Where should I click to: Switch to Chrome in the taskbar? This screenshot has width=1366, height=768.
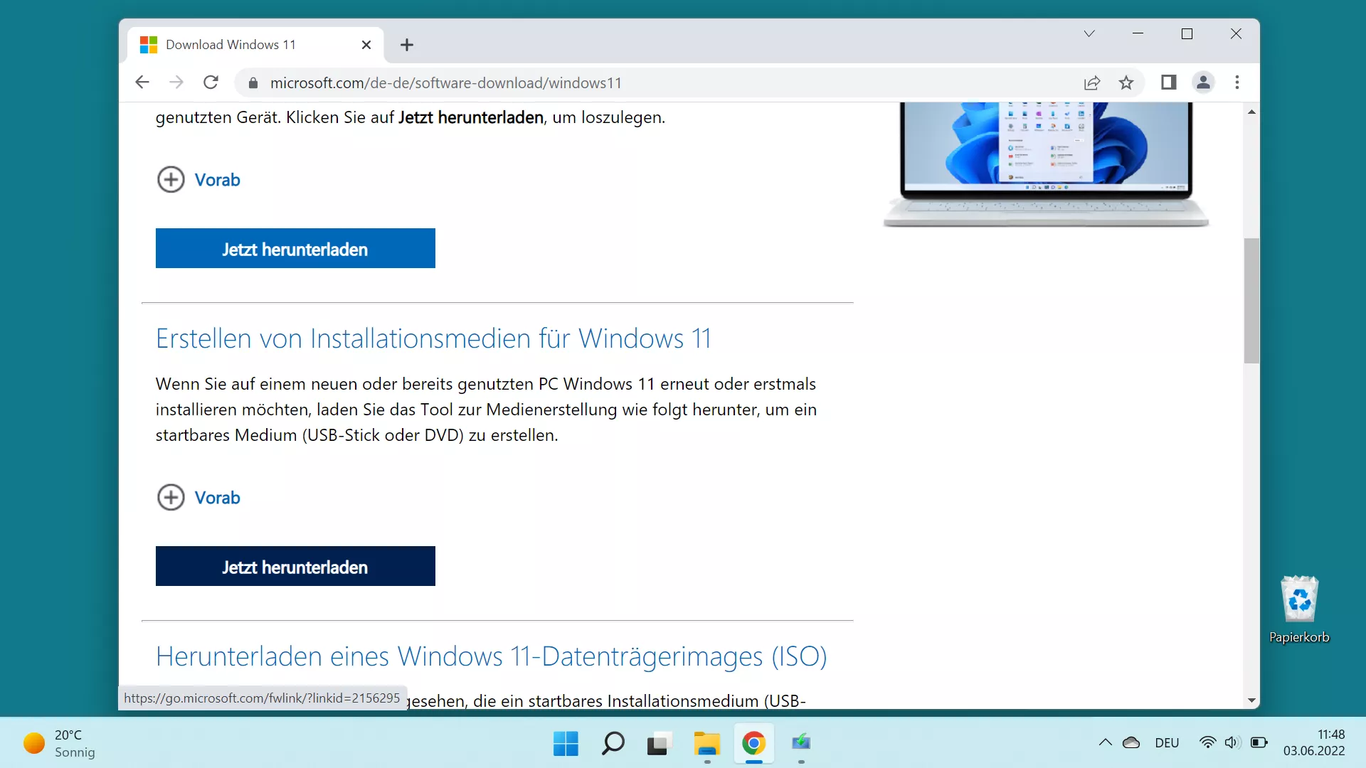(753, 743)
